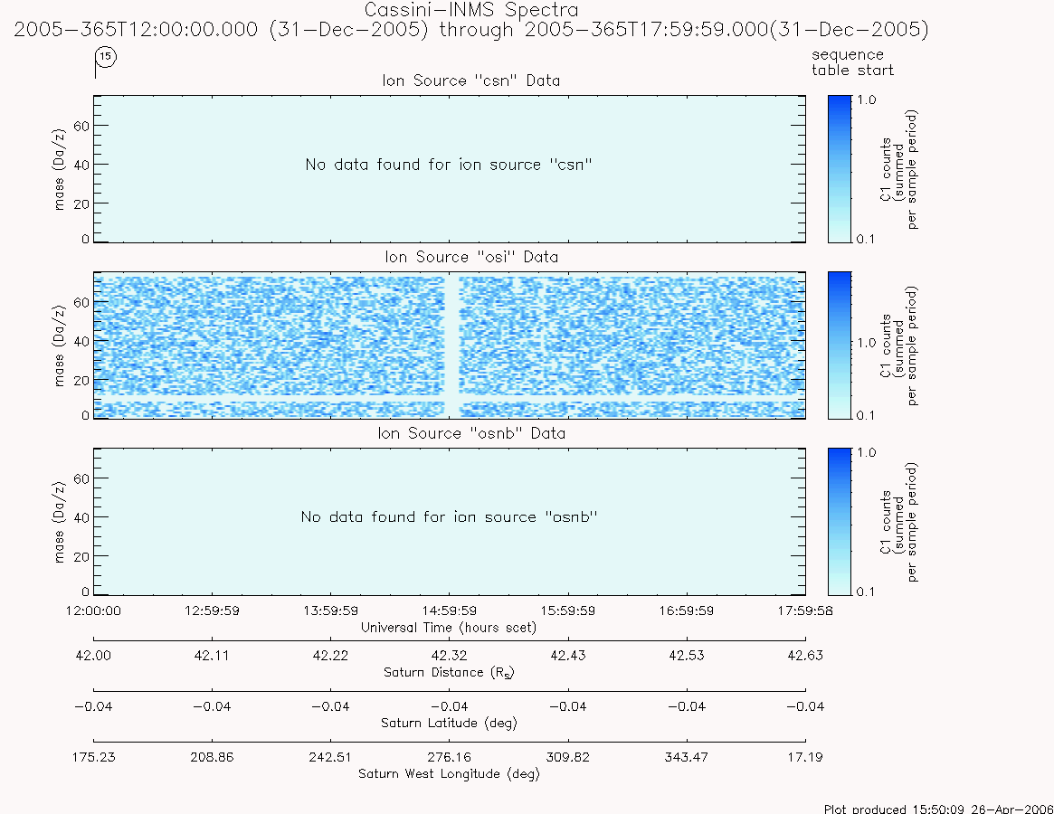Click the 343.47 longitude value

(687, 758)
